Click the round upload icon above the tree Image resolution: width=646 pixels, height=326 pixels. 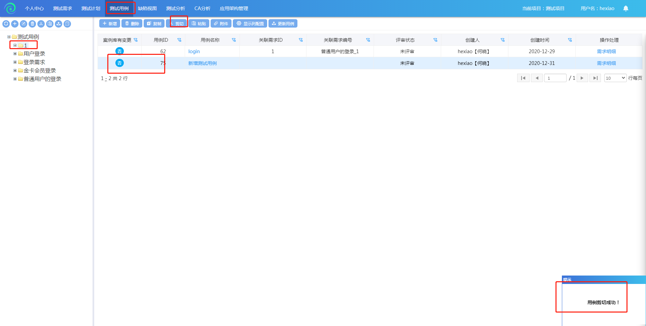coord(59,24)
